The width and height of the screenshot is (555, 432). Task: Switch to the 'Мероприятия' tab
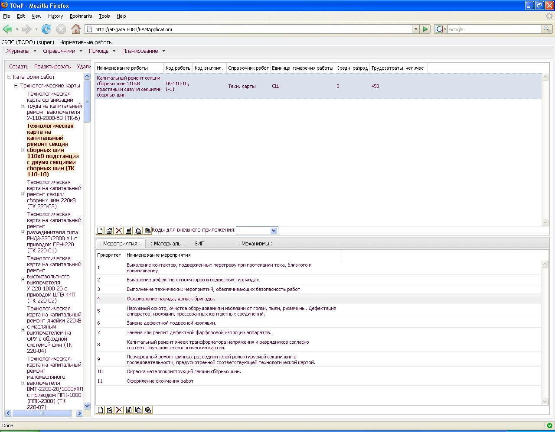point(120,244)
